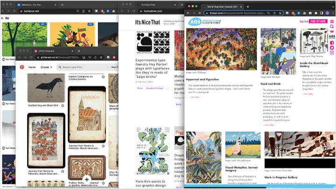
Task: Click the plus add button on Pinterest board
Action: coord(87,179)
